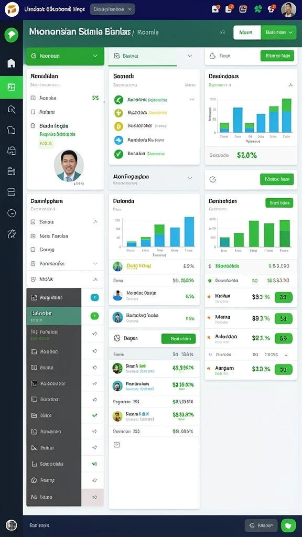Click the green button in the "Bdpan" row
The height and width of the screenshot is (537, 302).
tap(178, 339)
